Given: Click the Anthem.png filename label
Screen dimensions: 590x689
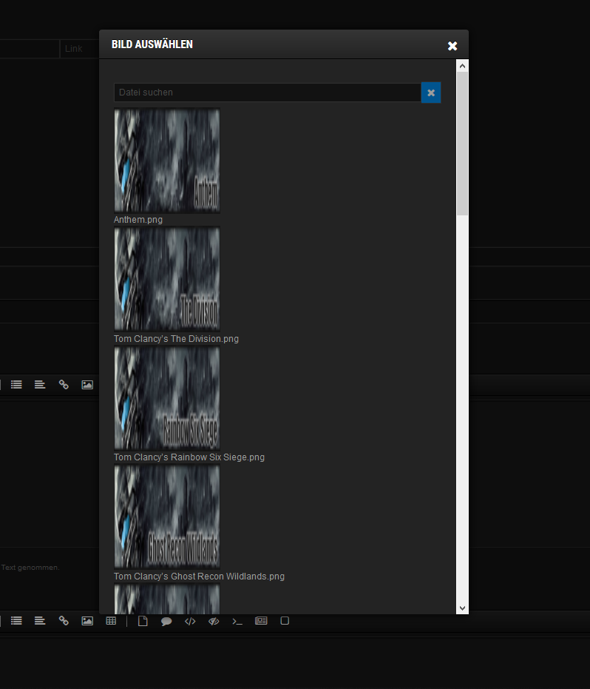Looking at the screenshot, I should [138, 220].
